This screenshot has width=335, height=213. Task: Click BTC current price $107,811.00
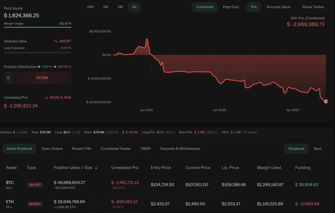click(197, 185)
